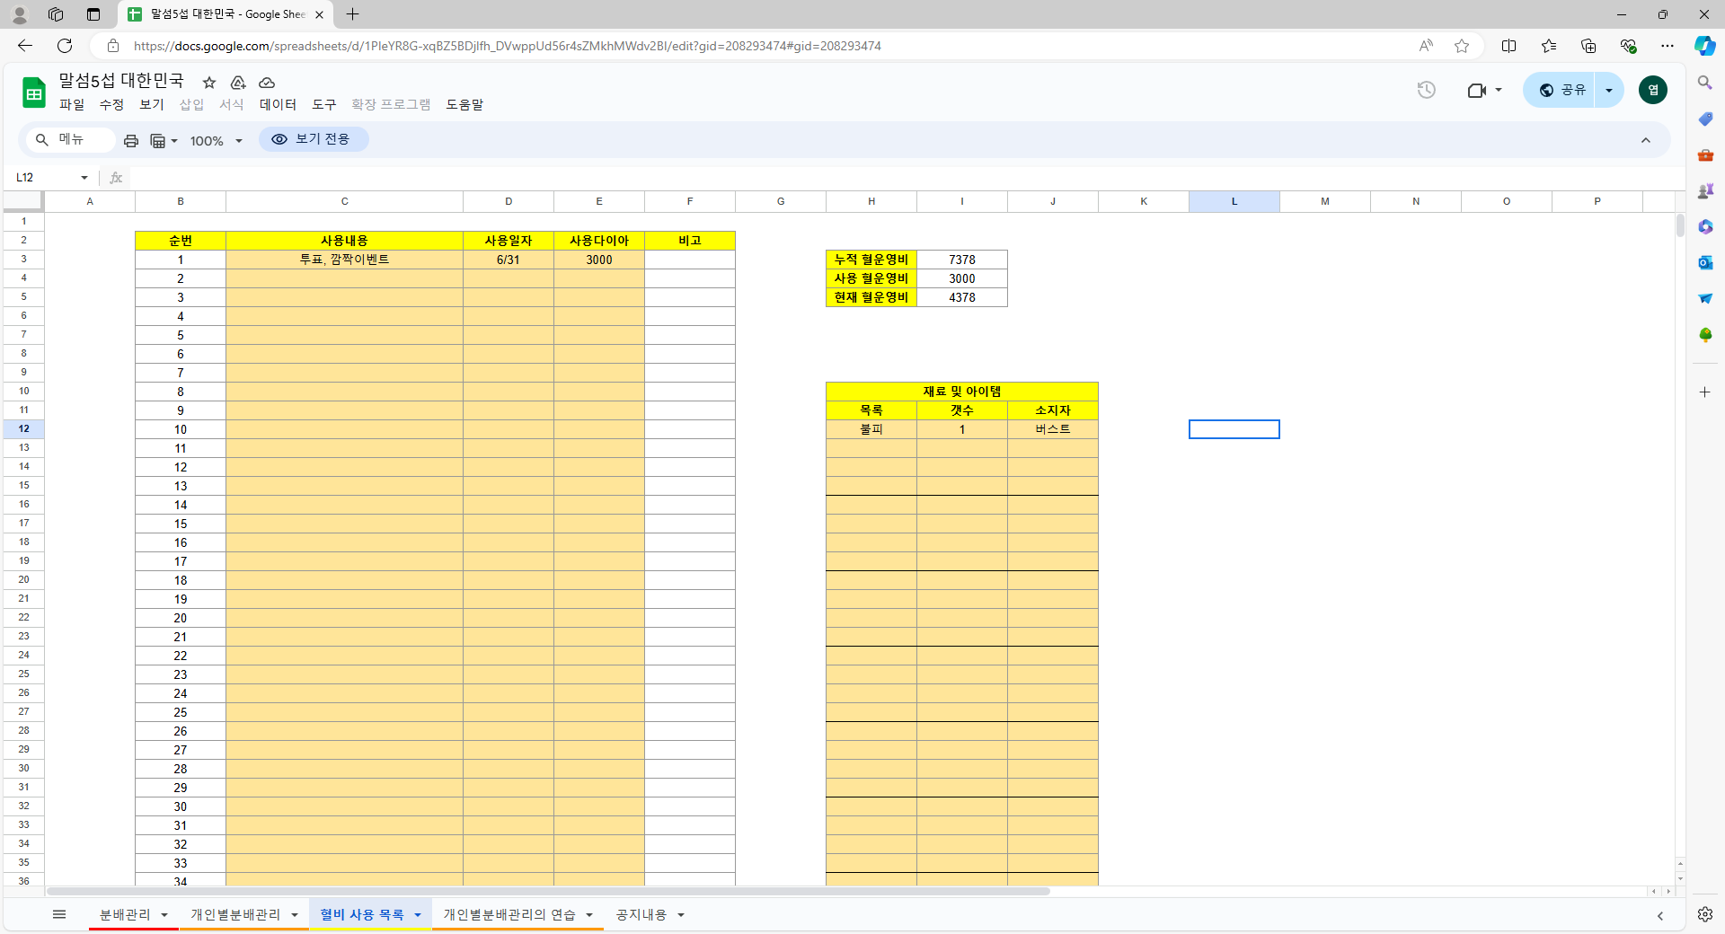The height and width of the screenshot is (934, 1725).
Task: Refresh the browser page
Action: point(65,46)
